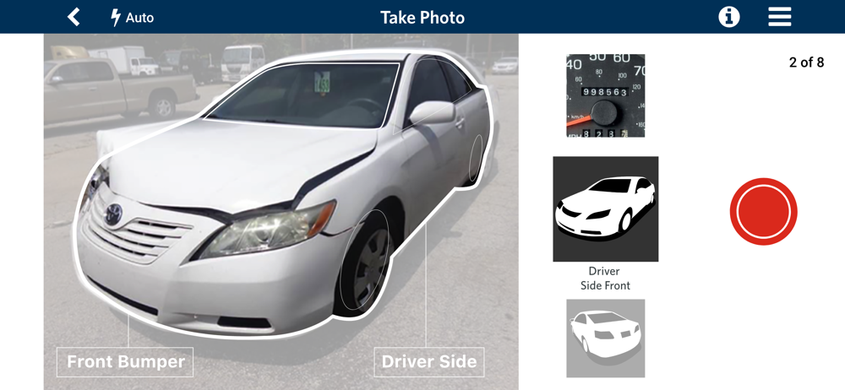
Task: Tap the windshield outline in viewfinder
Action: (303, 96)
